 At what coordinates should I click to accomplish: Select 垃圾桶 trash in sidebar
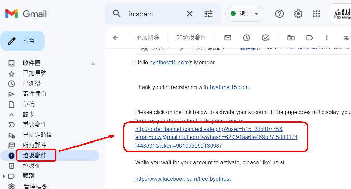[50, 166]
